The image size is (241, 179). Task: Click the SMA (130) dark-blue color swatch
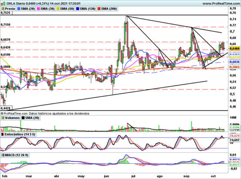tap(77, 9)
